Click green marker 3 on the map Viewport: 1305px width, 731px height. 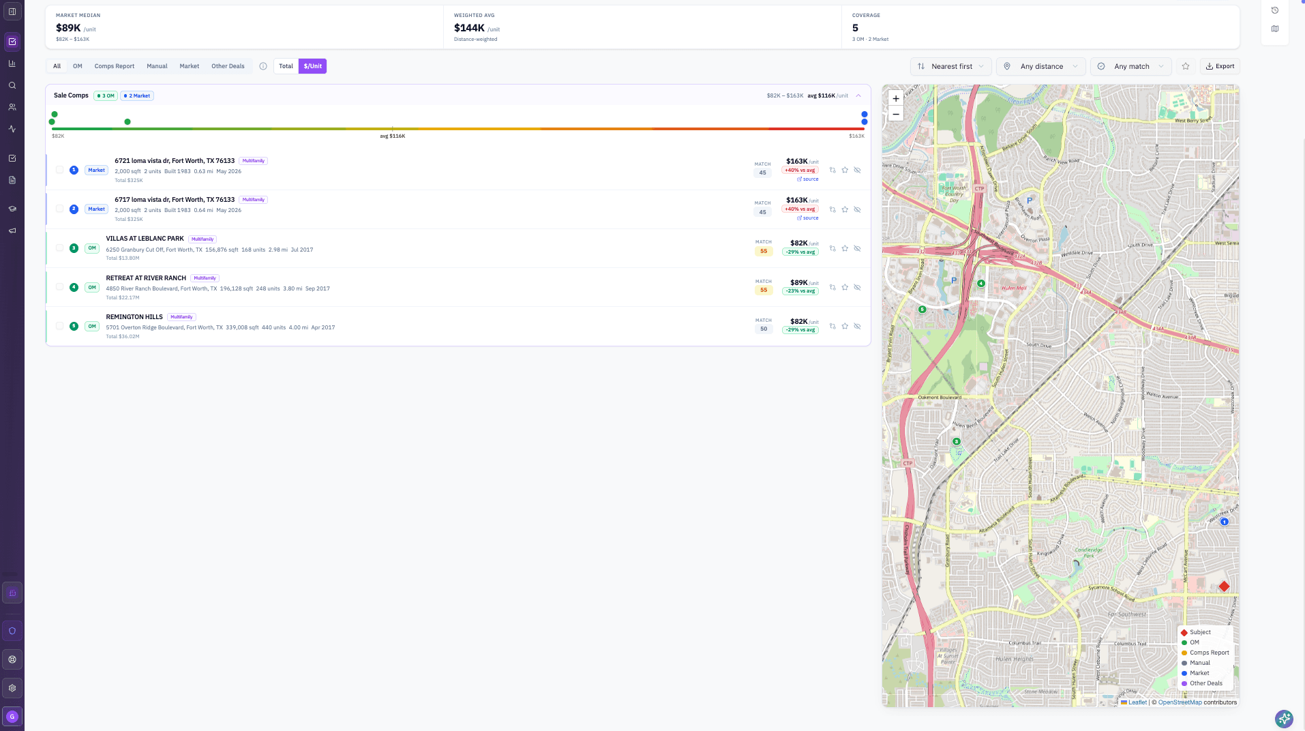tap(957, 442)
